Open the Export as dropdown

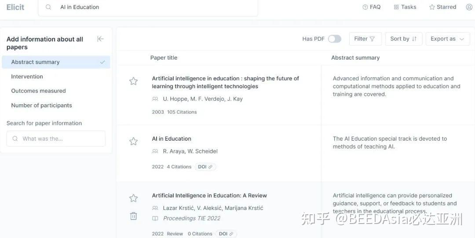pos(447,39)
